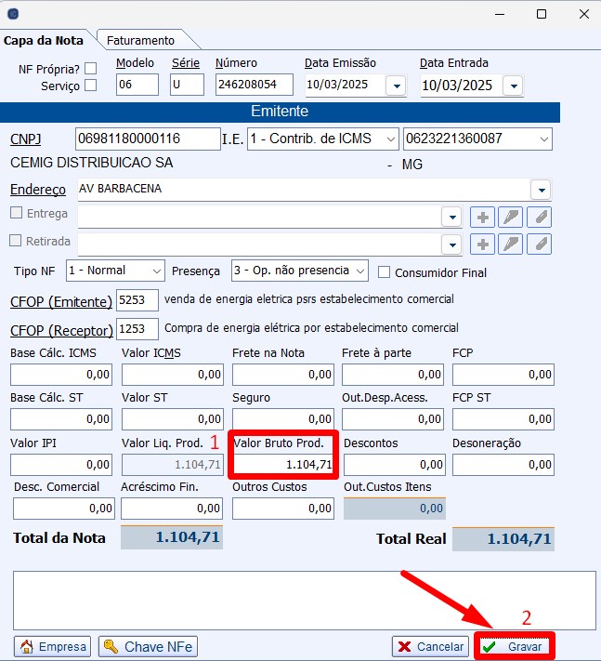Click the Valor Bruto Prod. field
This screenshot has height=661, width=601.
click(282, 464)
